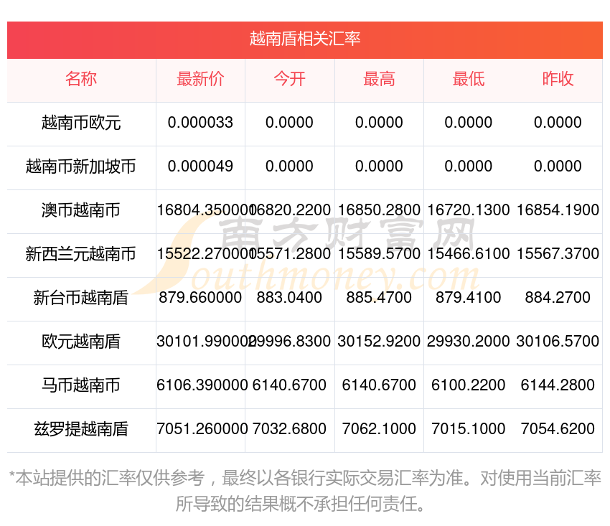Select the 欧元越南盾 row name
The height and width of the screenshot is (526, 610).
tap(81, 342)
